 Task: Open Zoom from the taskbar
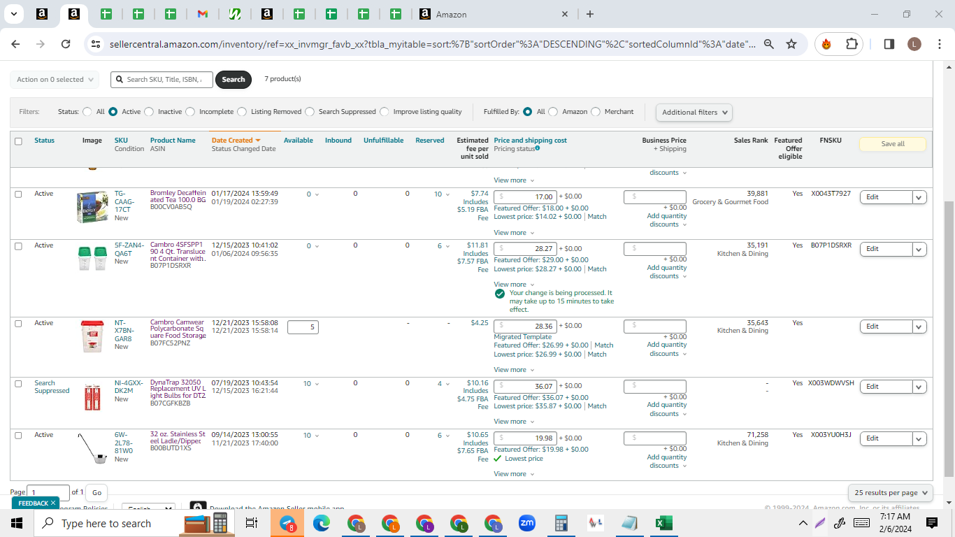coord(526,523)
